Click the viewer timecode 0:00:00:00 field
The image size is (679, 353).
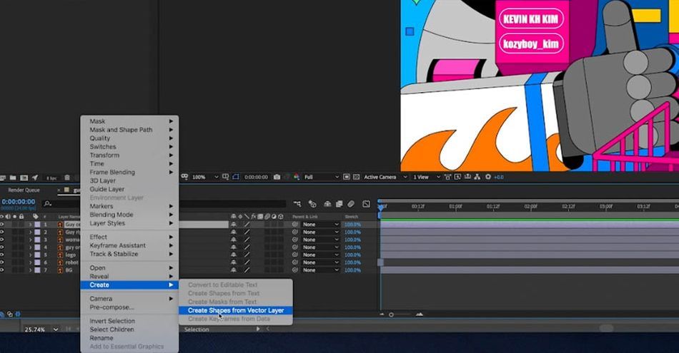coord(256,177)
